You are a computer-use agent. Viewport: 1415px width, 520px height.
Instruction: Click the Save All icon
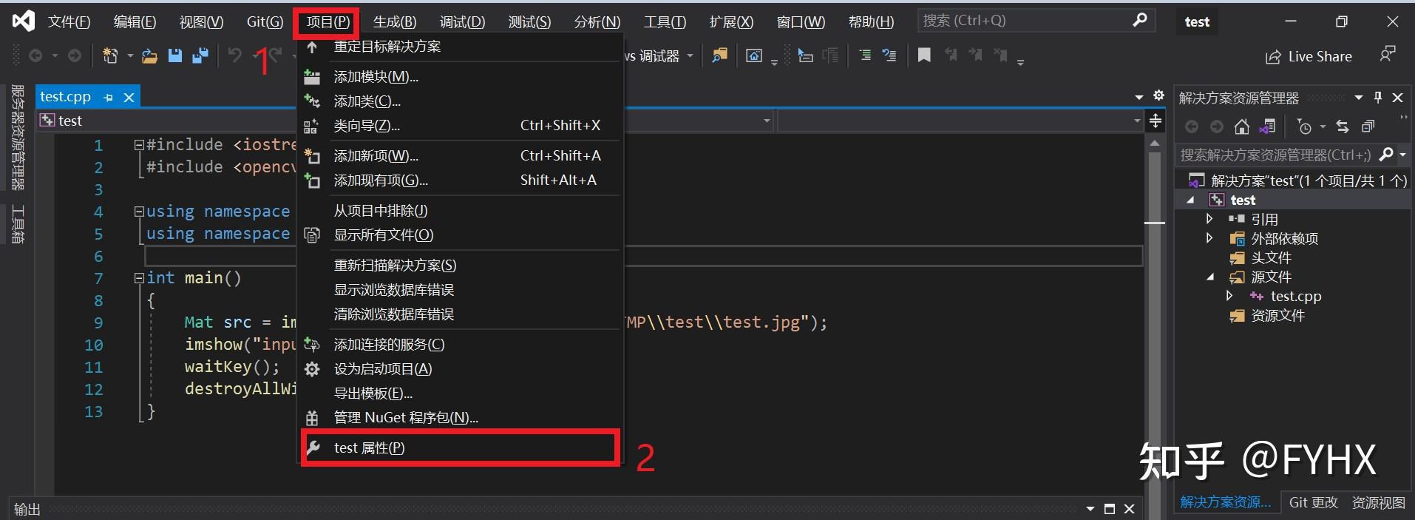(200, 55)
